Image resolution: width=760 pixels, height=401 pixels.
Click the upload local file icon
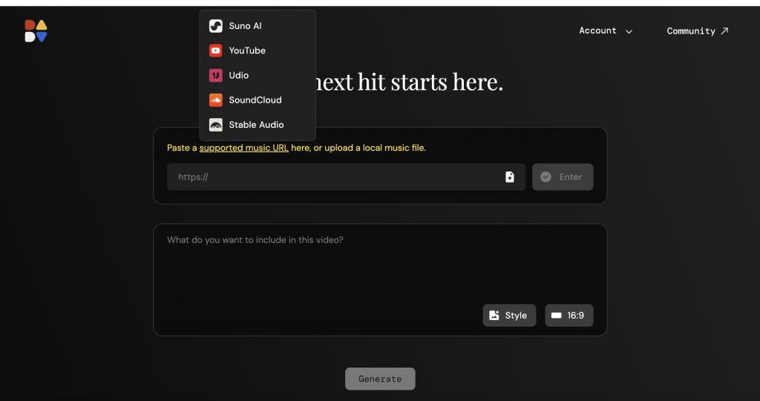(509, 177)
